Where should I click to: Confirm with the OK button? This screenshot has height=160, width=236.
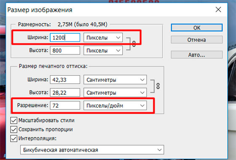tap(197, 28)
